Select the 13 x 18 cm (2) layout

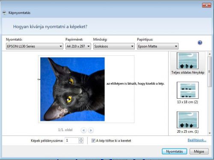point(187,93)
